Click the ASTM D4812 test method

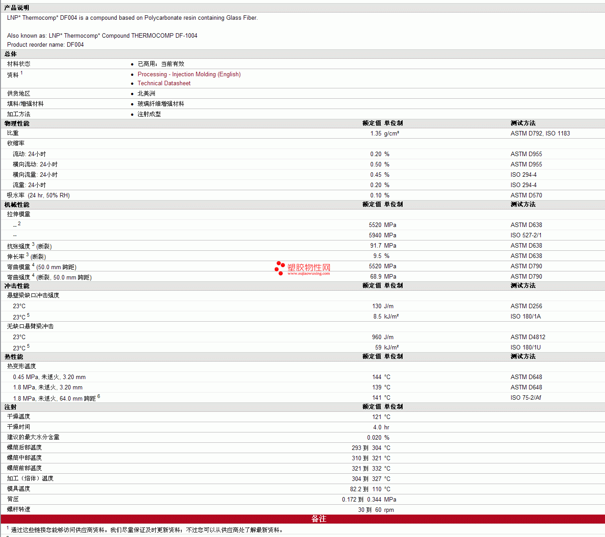click(x=528, y=337)
